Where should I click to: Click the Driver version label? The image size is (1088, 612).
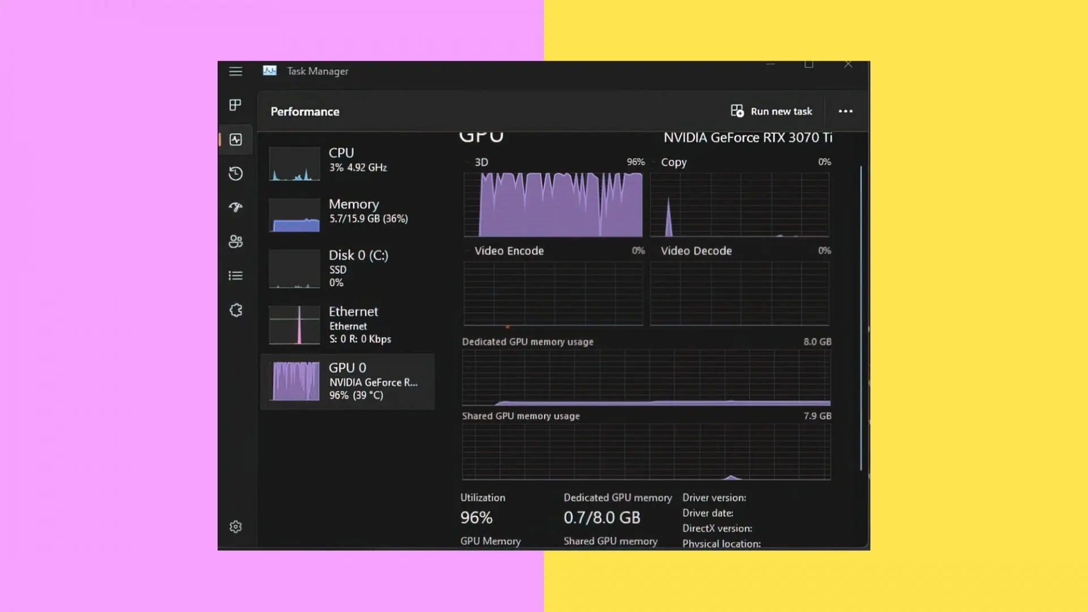[x=714, y=498]
